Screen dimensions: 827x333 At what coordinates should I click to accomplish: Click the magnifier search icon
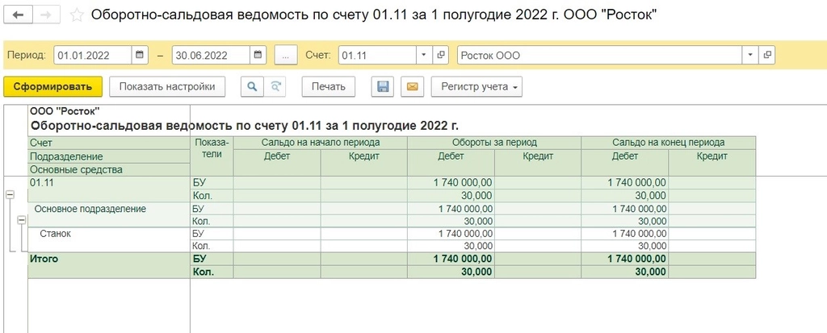pyautogui.click(x=252, y=86)
